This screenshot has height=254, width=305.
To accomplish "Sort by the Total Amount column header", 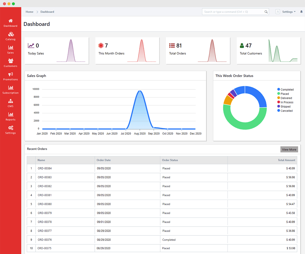I will [x=262, y=160].
